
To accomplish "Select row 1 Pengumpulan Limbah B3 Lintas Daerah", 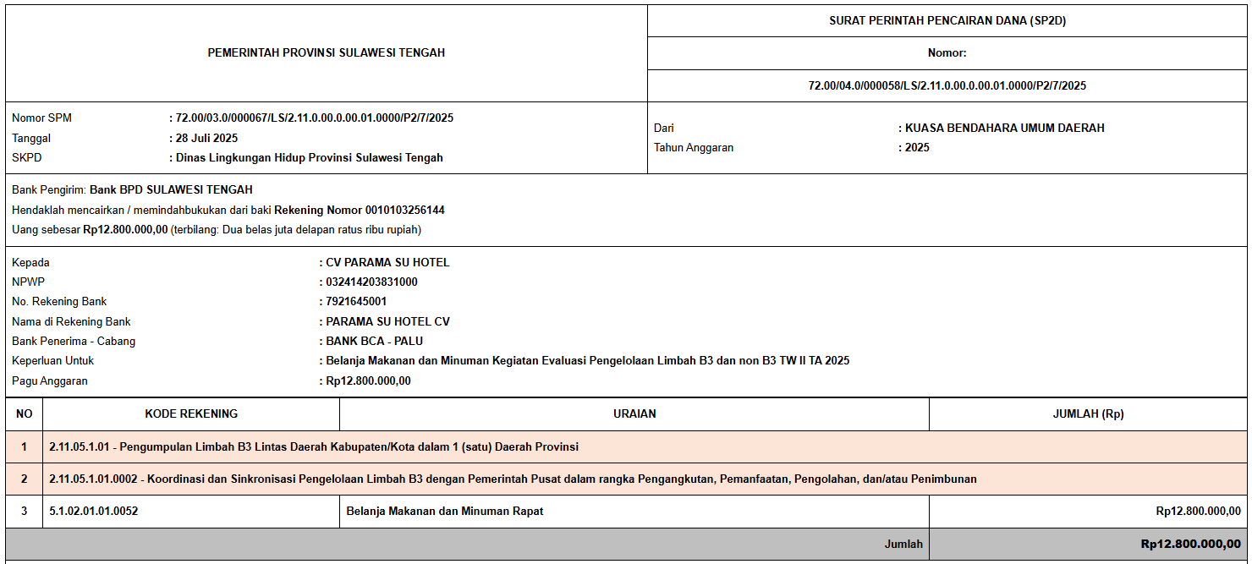I will pyautogui.click(x=626, y=446).
